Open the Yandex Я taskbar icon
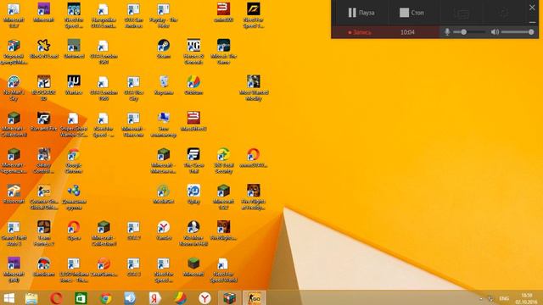 (x=155, y=298)
